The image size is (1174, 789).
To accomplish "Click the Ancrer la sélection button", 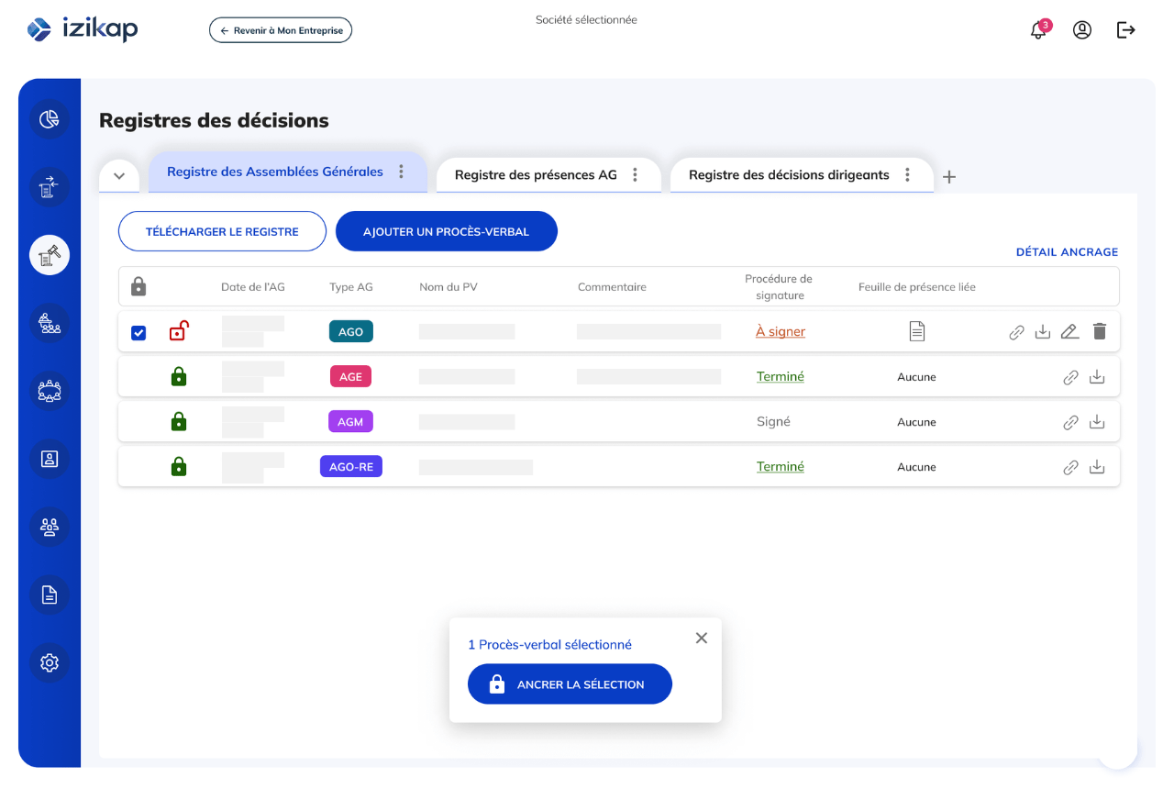I will click(570, 684).
